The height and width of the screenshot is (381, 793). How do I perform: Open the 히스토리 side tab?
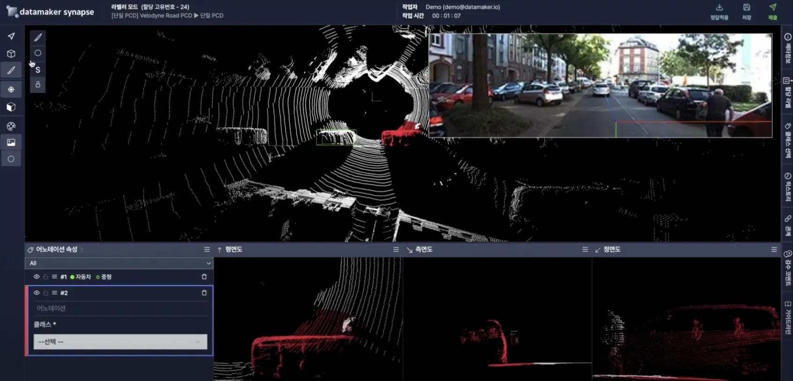tap(788, 186)
